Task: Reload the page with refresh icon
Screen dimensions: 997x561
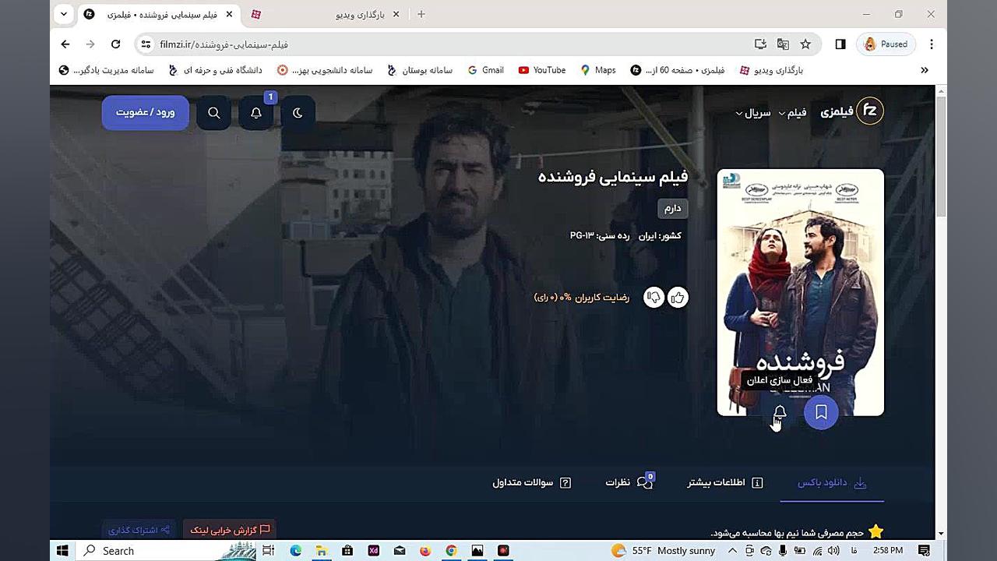Action: coord(115,44)
